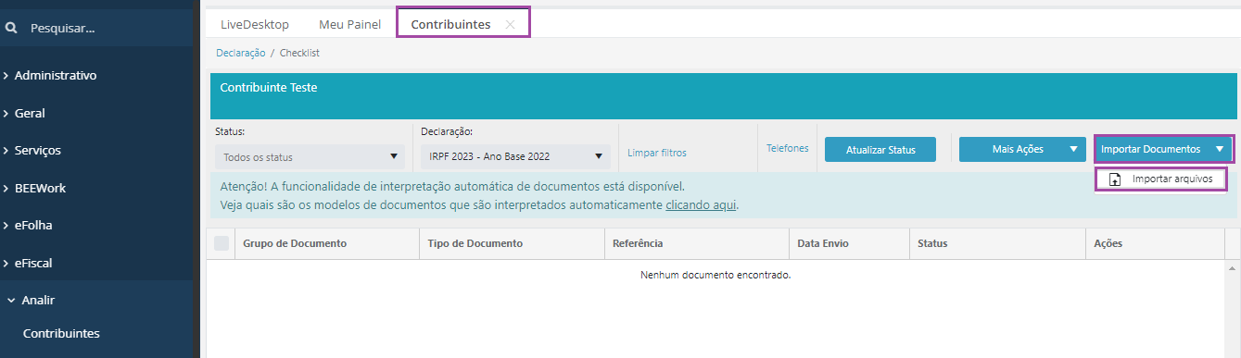Tick the select-all checkbox in table header
This screenshot has width=1241, height=358.
point(221,243)
